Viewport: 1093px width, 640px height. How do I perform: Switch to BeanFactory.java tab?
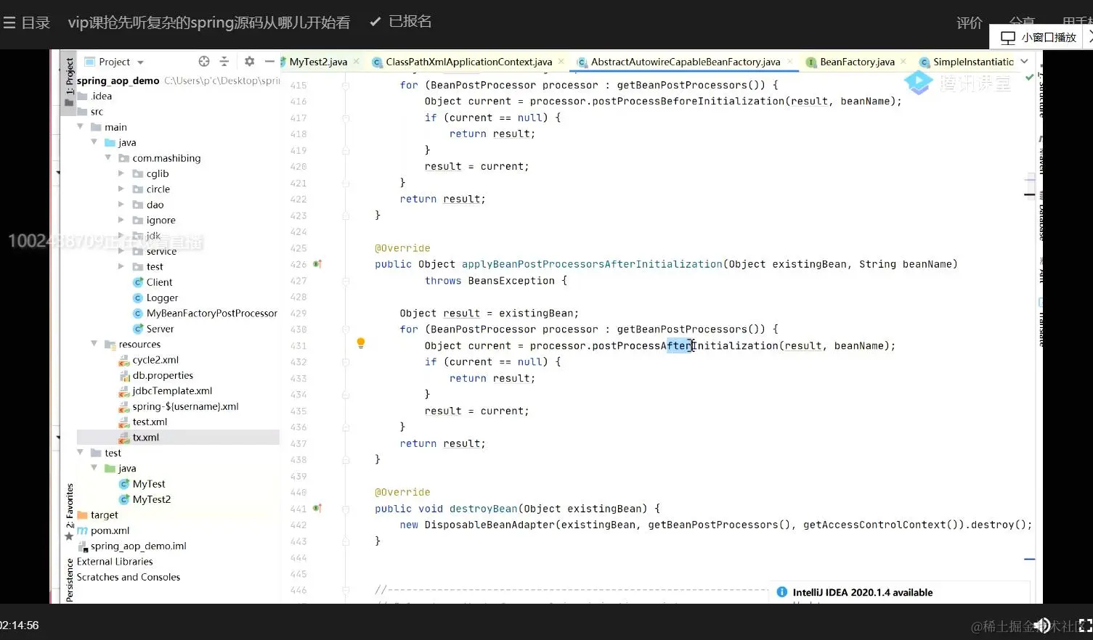[857, 62]
